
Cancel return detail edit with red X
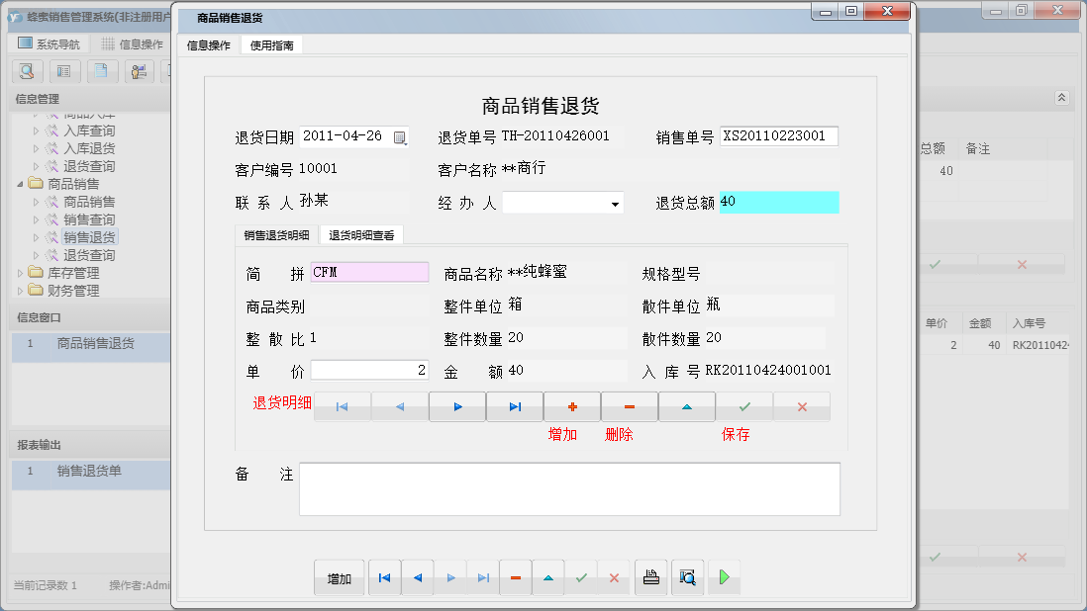tap(802, 407)
